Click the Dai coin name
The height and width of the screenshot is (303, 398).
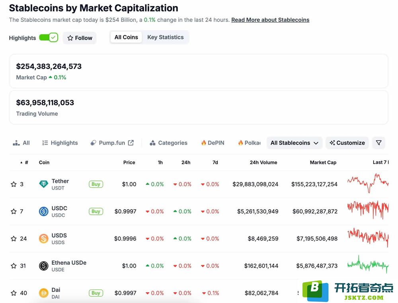pyautogui.click(x=56, y=290)
